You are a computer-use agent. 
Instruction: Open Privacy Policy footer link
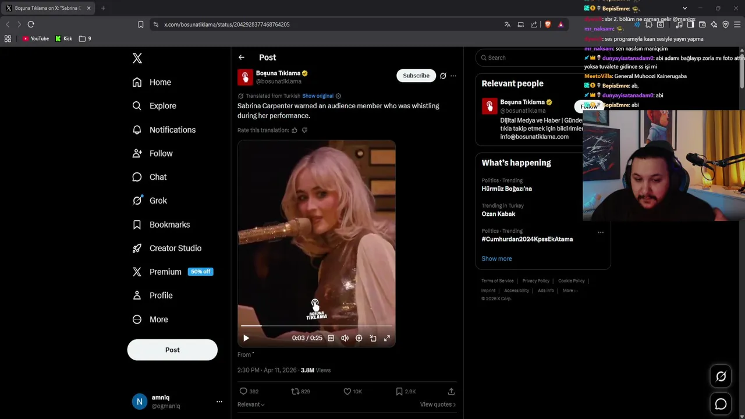click(x=535, y=281)
